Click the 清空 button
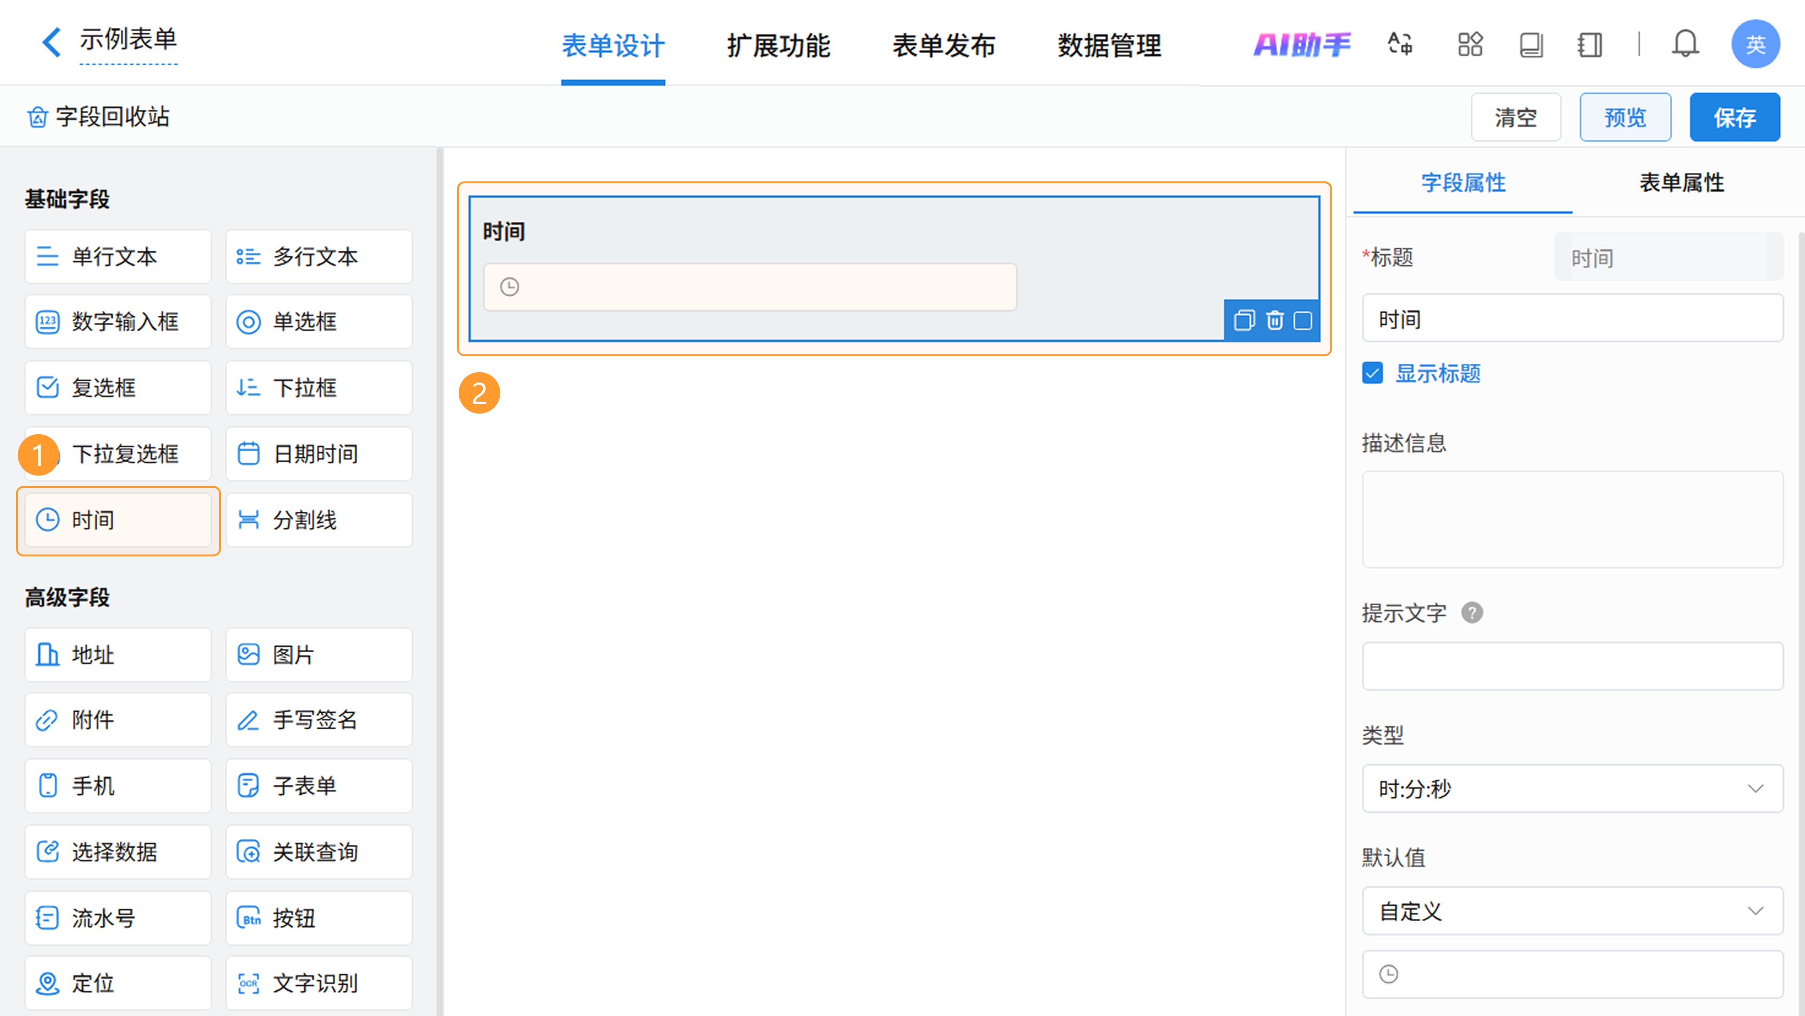 (x=1515, y=117)
